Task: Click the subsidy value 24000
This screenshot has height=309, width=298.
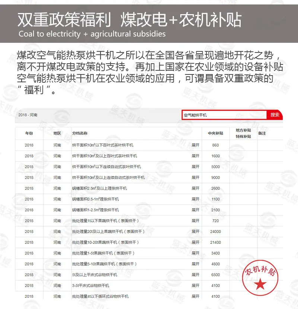Action: (216, 232)
